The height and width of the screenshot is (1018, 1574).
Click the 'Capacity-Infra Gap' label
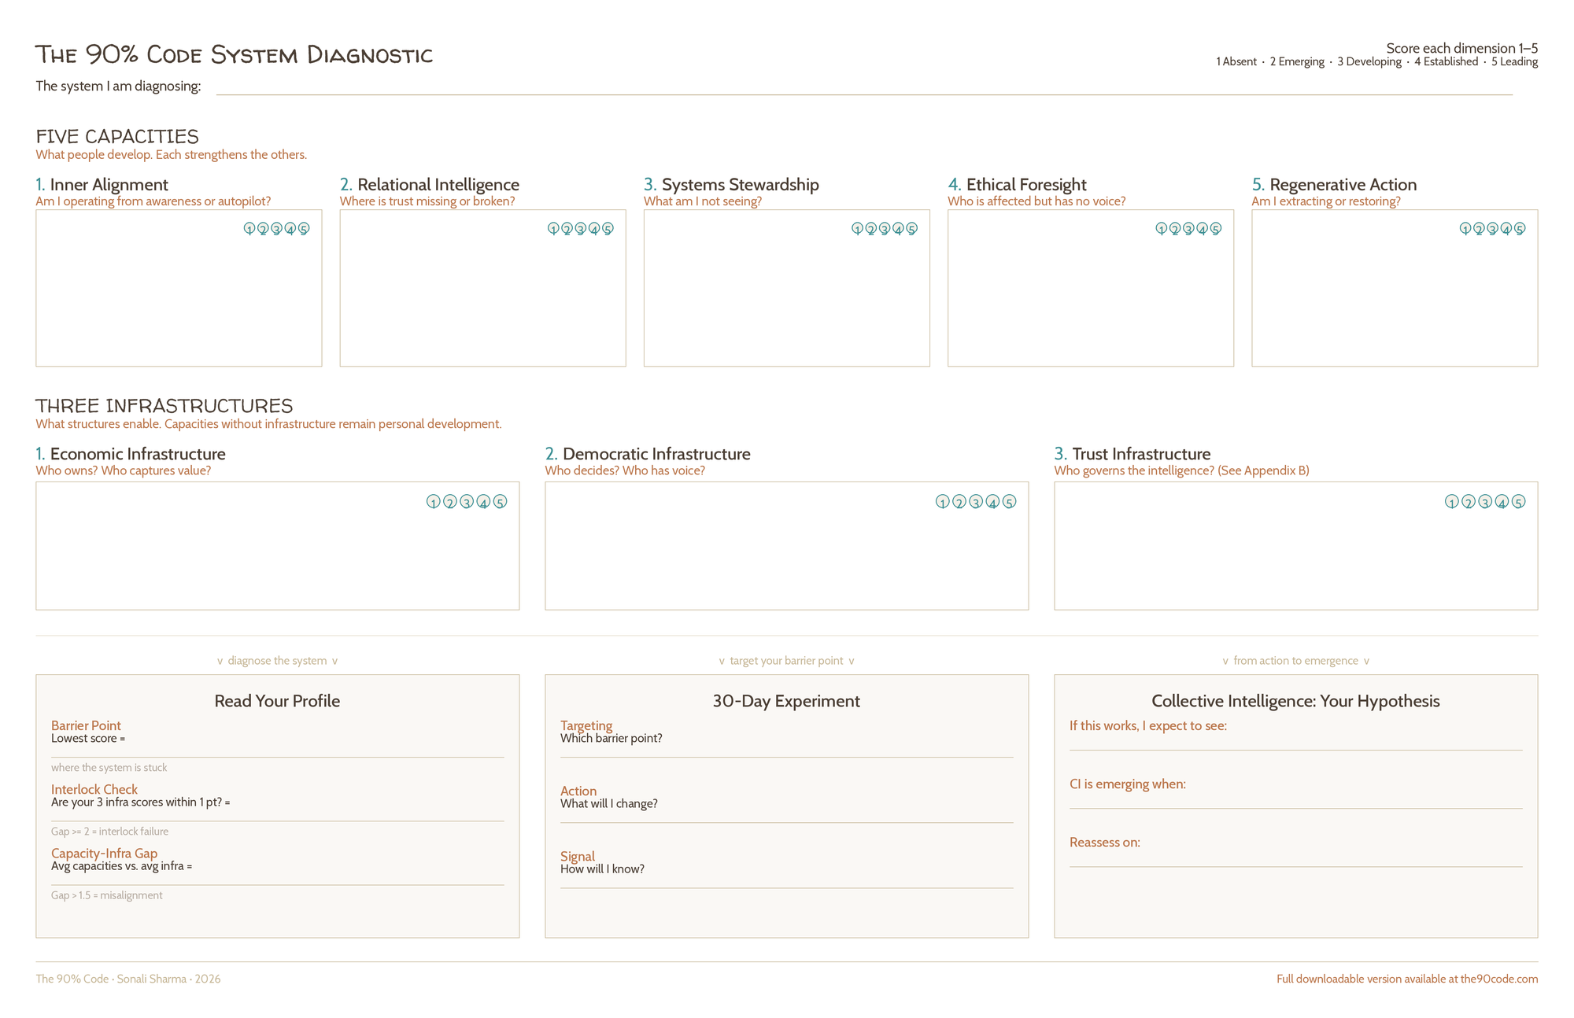tap(104, 853)
